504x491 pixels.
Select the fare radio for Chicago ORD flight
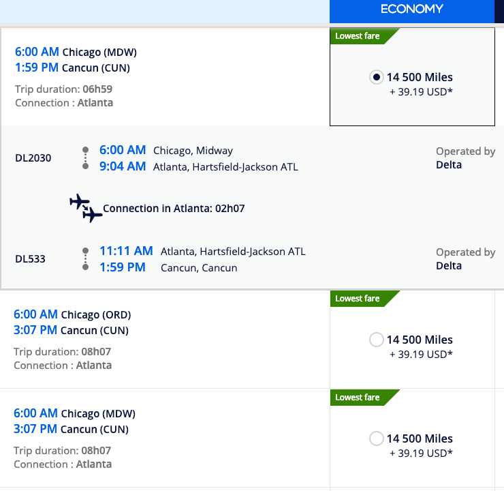377,340
